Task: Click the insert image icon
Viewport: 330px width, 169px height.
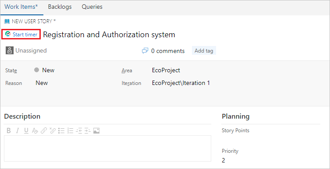Action: pos(96,131)
